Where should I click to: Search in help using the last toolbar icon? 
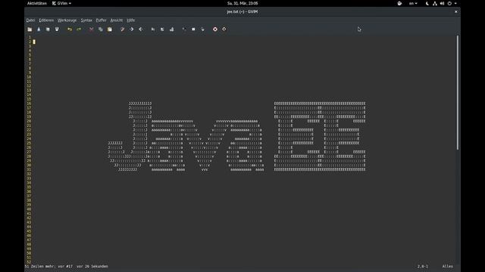click(224, 29)
